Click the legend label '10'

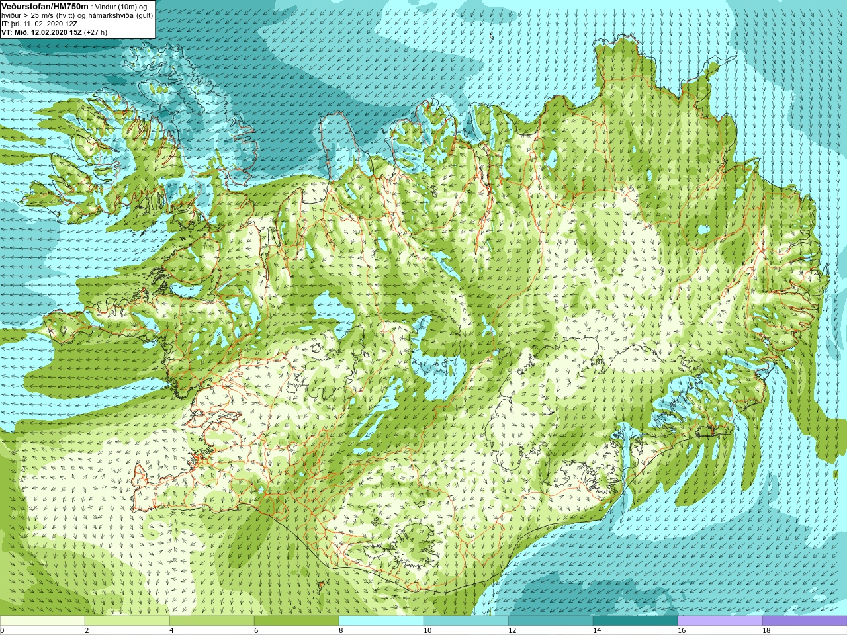click(427, 630)
